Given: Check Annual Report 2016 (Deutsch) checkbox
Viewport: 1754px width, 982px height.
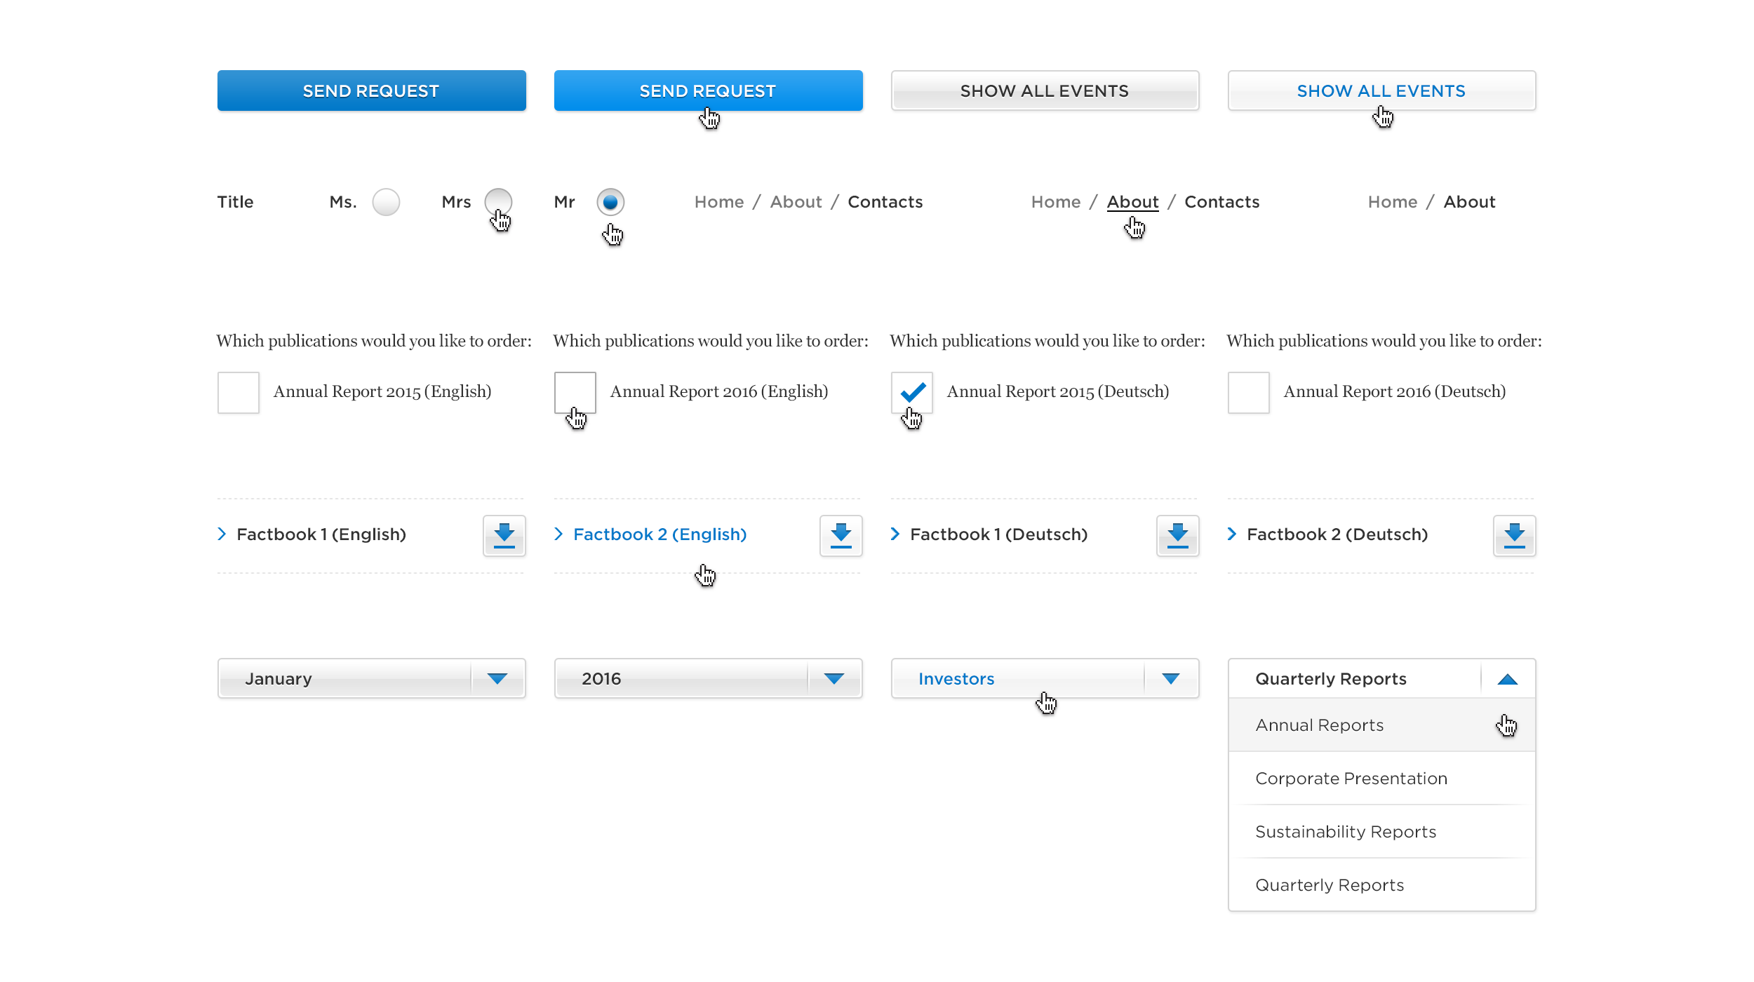Looking at the screenshot, I should click(x=1249, y=393).
